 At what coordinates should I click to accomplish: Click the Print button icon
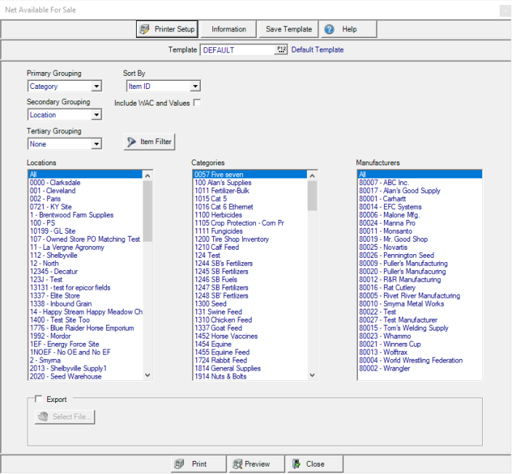click(x=180, y=464)
